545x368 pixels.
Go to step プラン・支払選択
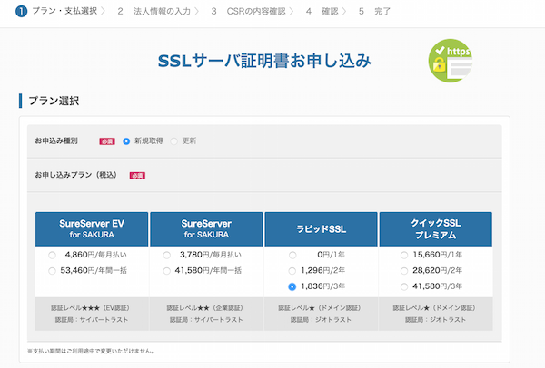[64, 11]
